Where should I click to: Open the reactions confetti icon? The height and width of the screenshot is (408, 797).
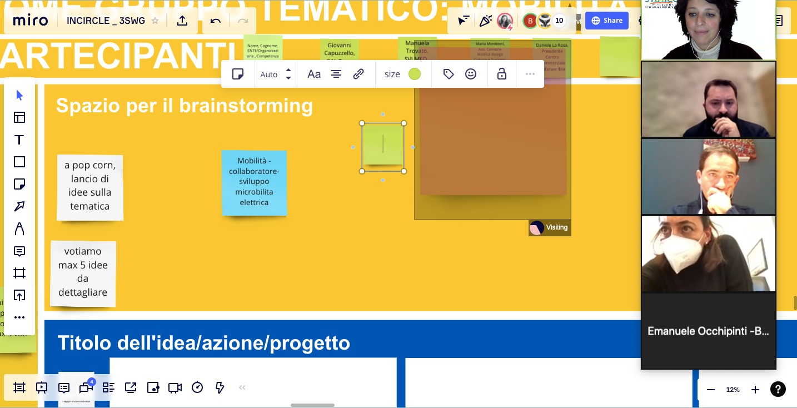(486, 21)
